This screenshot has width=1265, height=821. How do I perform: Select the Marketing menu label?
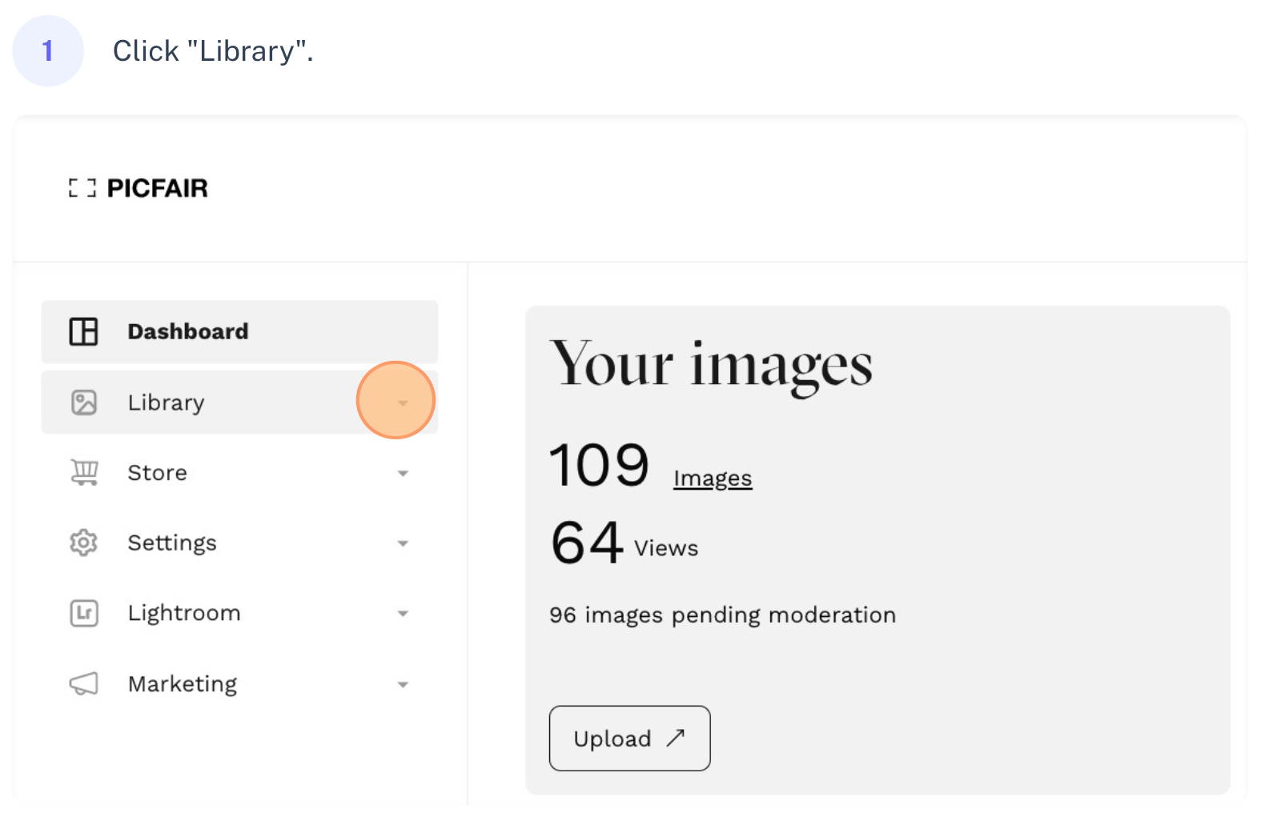pos(183,684)
